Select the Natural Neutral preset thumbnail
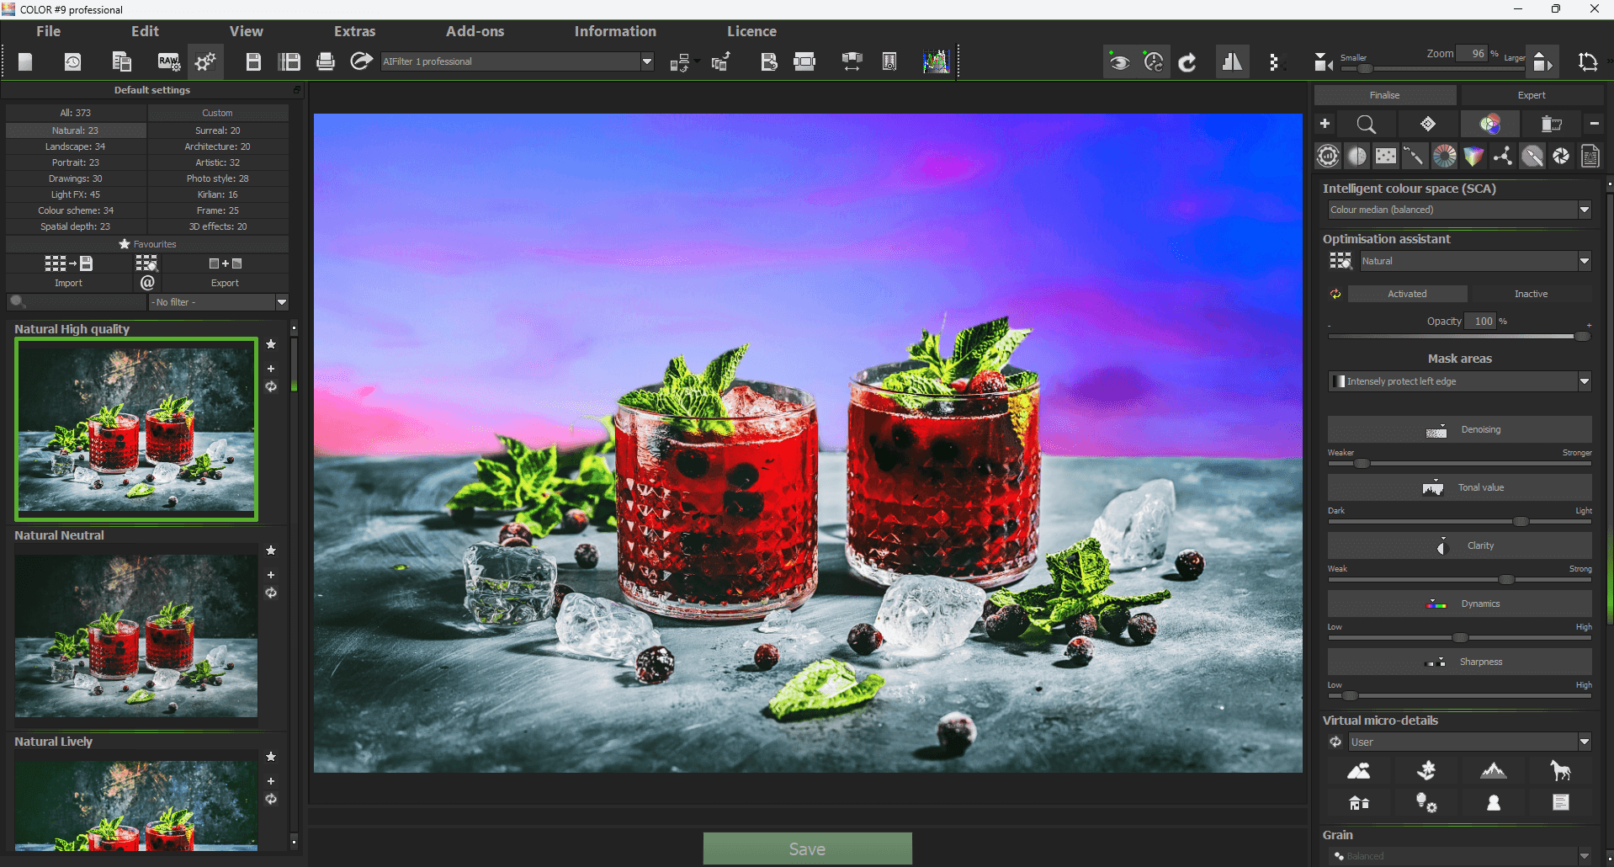 [136, 636]
